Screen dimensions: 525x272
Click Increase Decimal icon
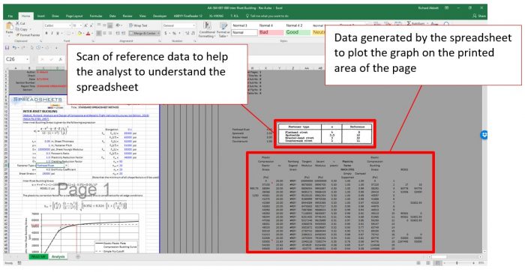[x=187, y=34]
